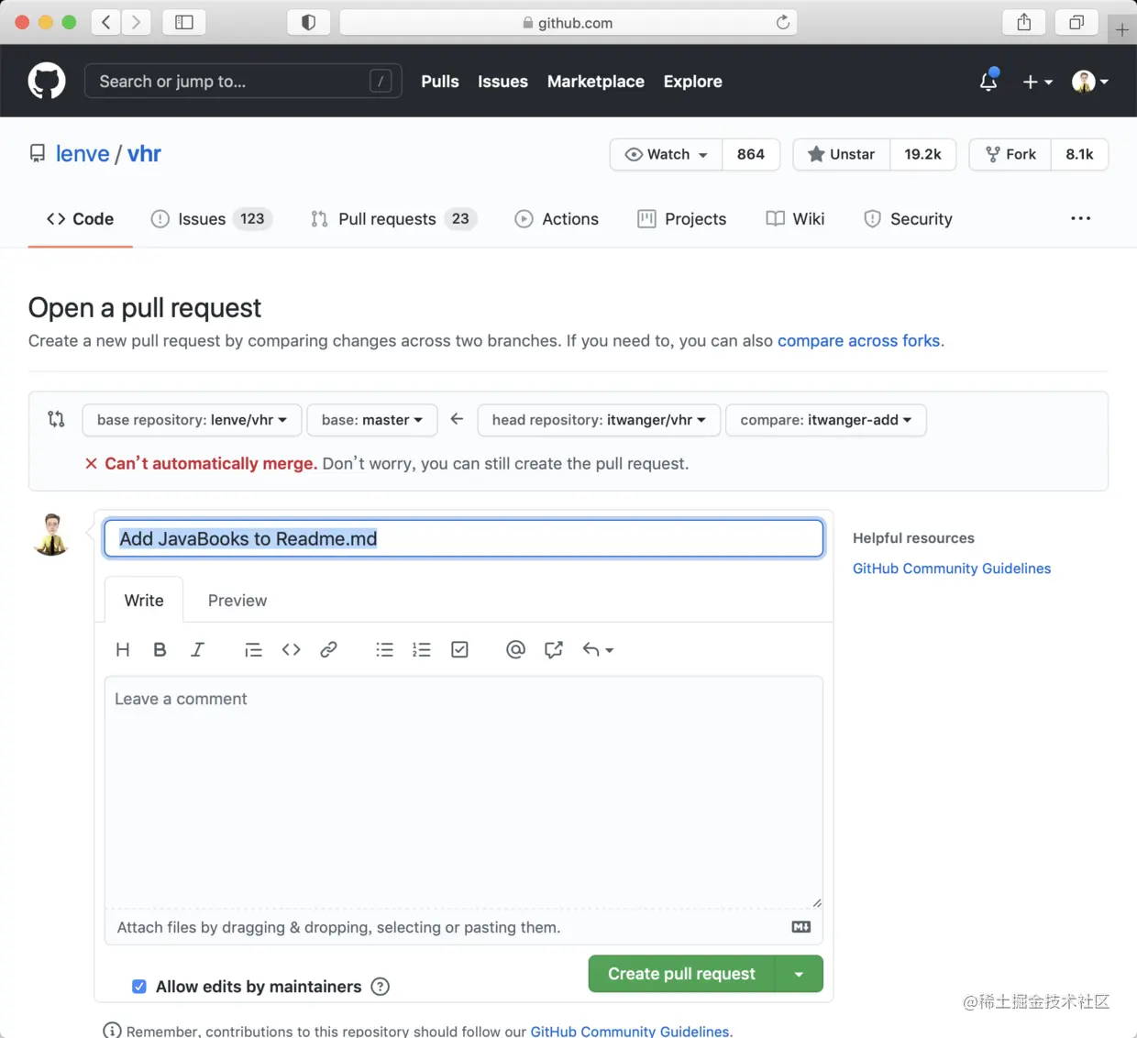1137x1038 pixels.
Task: Open the compare itwanger-add branch dropdown
Action: tap(826, 420)
